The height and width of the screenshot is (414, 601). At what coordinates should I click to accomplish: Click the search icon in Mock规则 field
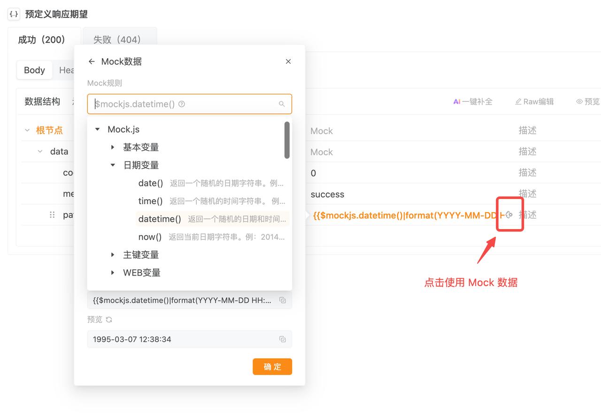pos(282,104)
